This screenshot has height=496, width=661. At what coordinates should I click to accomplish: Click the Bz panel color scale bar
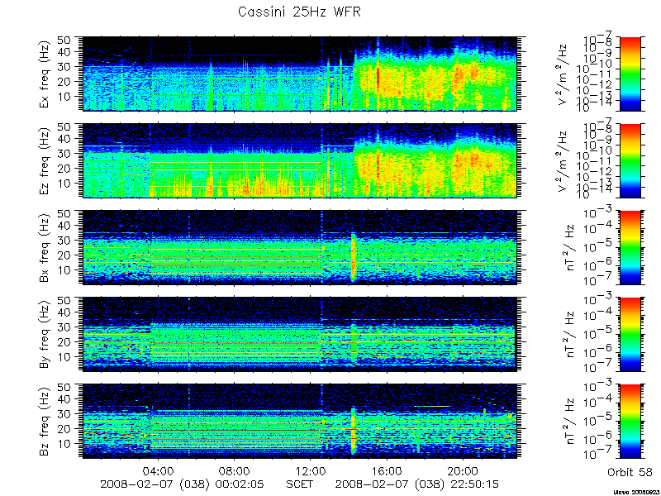point(630,421)
